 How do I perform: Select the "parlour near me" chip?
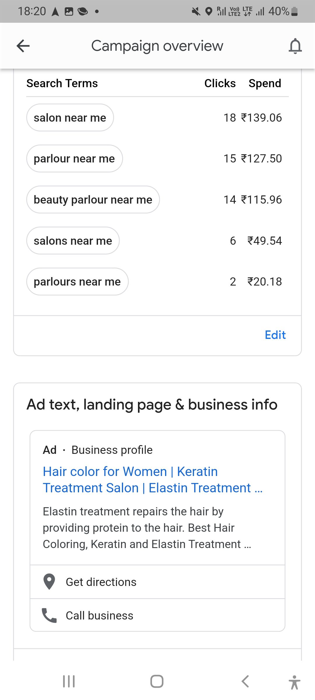(74, 159)
